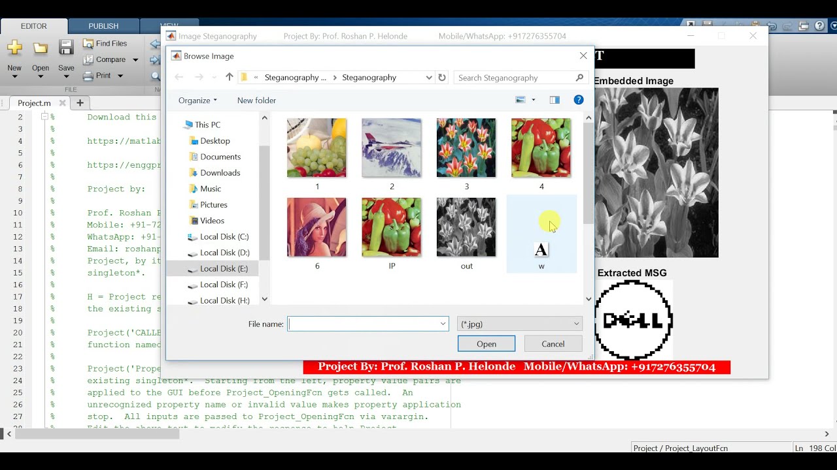Expand the Compare dropdown arrow

[135, 60]
